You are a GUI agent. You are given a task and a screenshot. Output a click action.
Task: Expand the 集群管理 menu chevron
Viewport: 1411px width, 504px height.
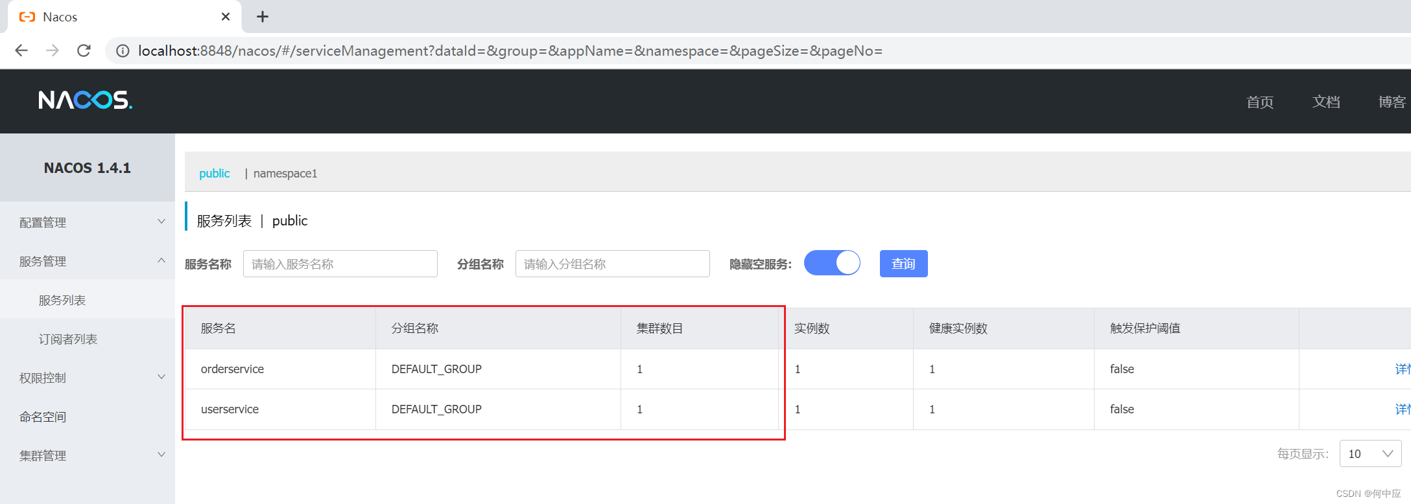coord(161,455)
